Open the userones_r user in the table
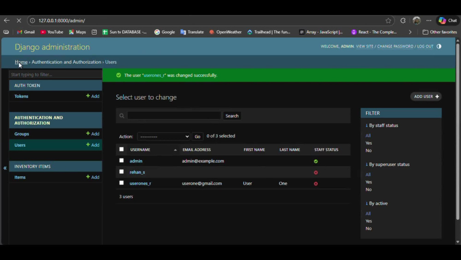Screen dimensions: 461x260 pyautogui.click(x=140, y=183)
